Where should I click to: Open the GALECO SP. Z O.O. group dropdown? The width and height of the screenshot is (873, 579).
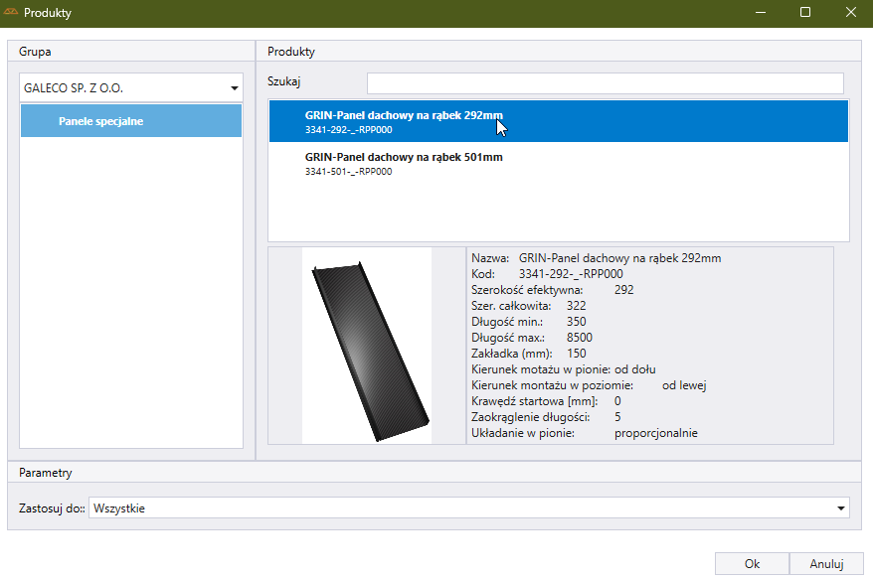(x=233, y=87)
